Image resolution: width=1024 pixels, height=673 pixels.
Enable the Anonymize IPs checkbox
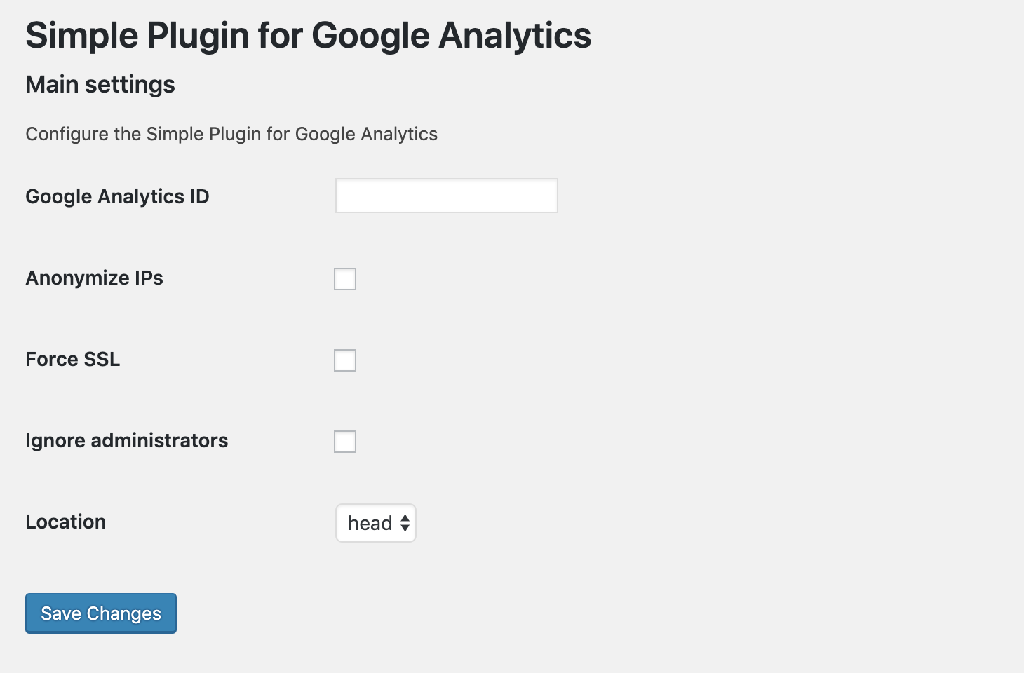(x=345, y=279)
